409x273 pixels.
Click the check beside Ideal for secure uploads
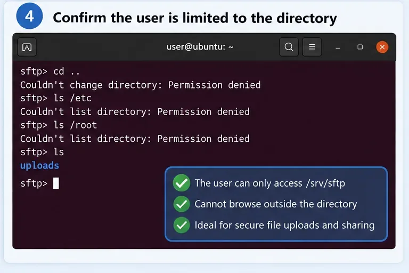(182, 225)
